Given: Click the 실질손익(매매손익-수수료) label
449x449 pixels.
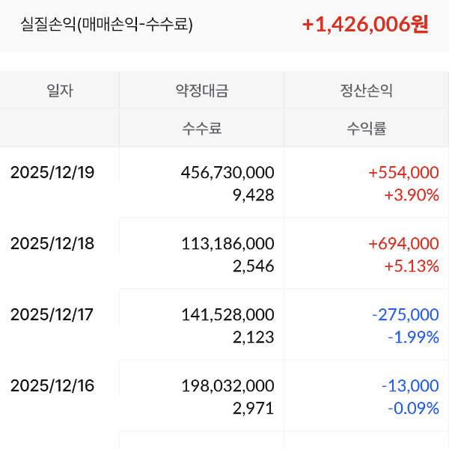Looking at the screenshot, I should (107, 25).
